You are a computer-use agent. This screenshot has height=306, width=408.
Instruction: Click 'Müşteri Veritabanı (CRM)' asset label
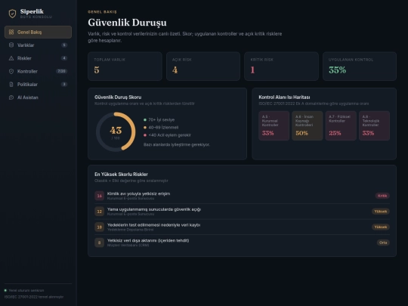point(128,245)
